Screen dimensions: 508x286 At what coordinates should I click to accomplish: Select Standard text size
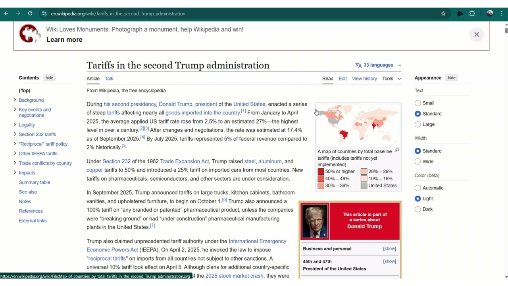coord(418,114)
